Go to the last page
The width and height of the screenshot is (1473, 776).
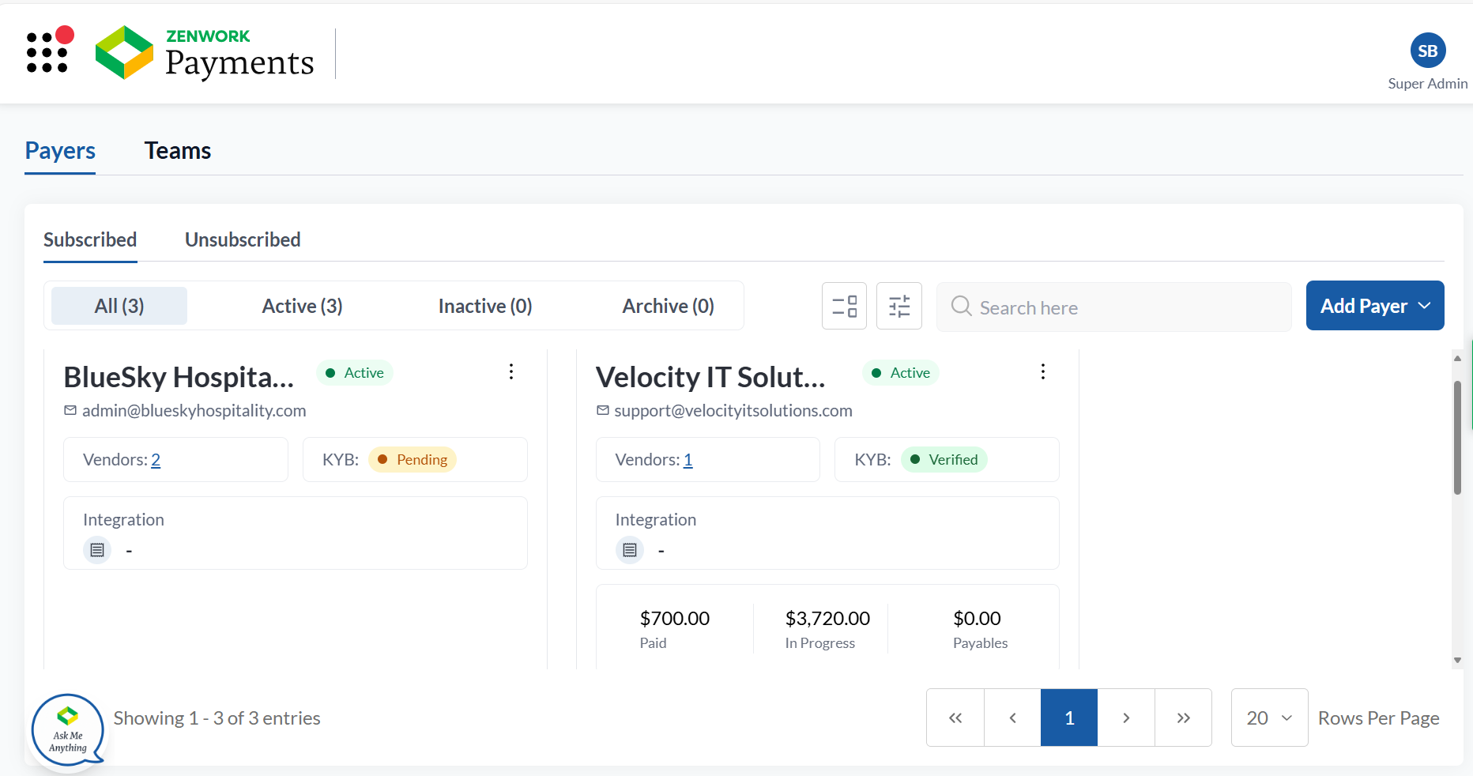click(x=1183, y=718)
